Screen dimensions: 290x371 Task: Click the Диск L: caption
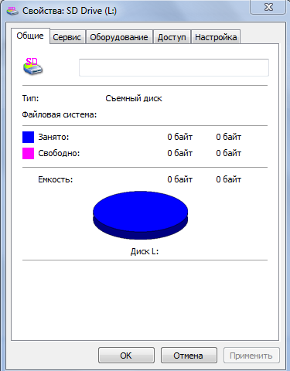pos(145,251)
